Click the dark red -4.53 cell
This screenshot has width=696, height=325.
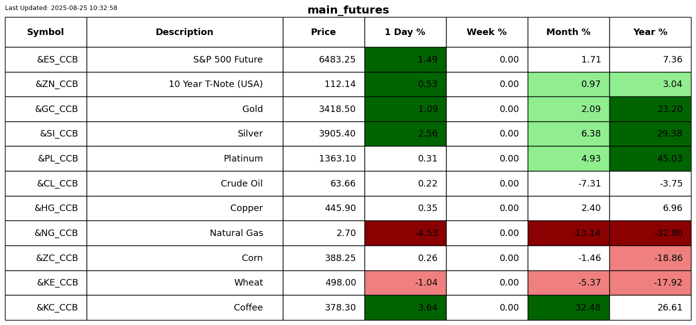406,233
